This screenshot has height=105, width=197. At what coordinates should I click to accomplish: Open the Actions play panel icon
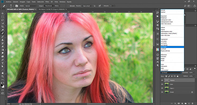point(158,16)
